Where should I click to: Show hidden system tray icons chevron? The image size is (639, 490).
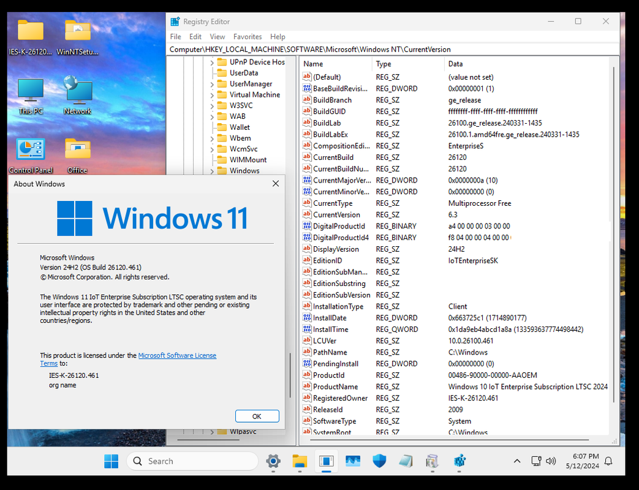(517, 461)
